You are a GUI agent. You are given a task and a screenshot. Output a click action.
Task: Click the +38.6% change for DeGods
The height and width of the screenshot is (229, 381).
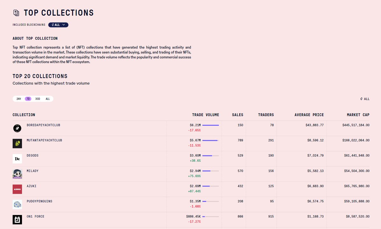pos(195,160)
